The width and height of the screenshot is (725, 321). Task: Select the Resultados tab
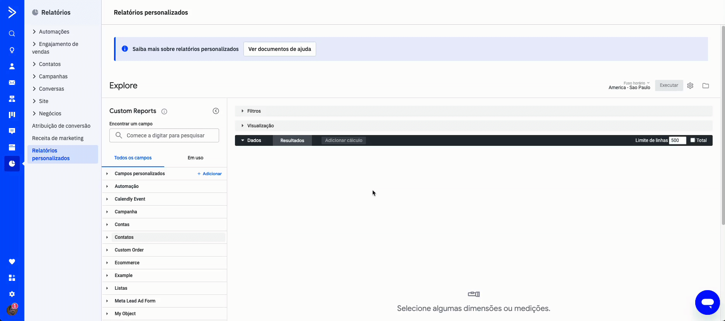point(292,140)
